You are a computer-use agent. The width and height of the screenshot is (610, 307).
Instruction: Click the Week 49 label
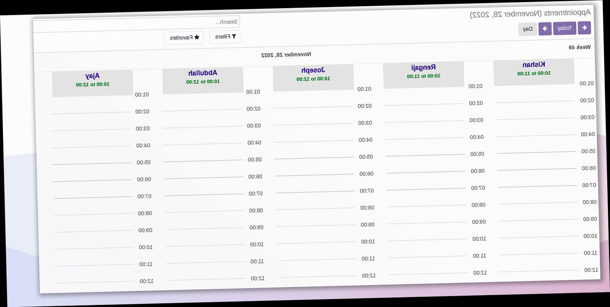click(579, 47)
